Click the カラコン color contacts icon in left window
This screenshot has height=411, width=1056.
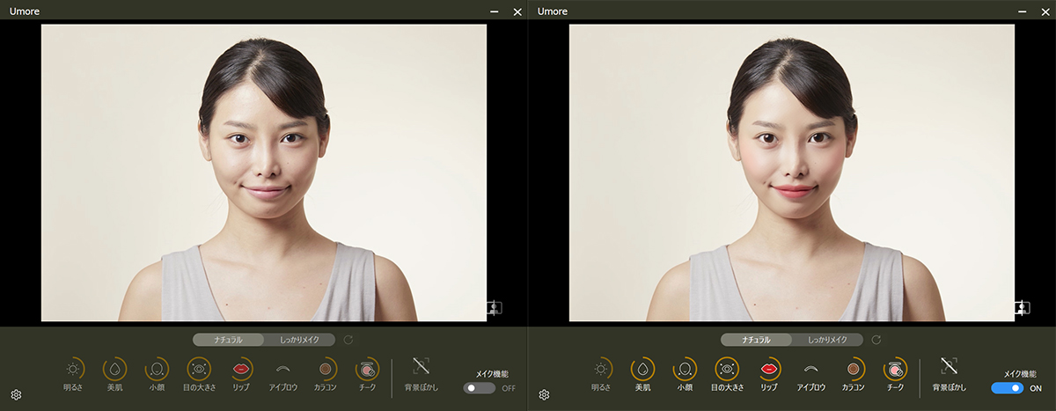325,369
